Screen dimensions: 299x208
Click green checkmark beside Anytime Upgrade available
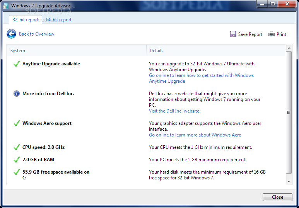17,64
